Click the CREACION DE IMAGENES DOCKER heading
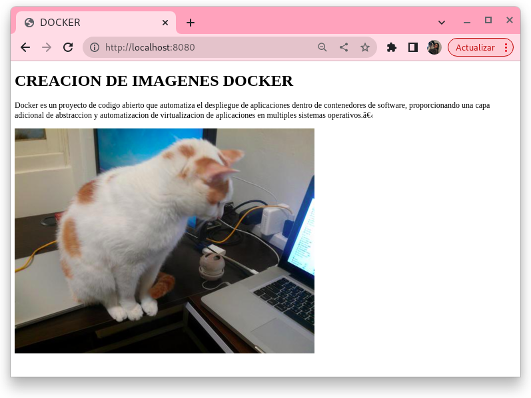 point(154,81)
